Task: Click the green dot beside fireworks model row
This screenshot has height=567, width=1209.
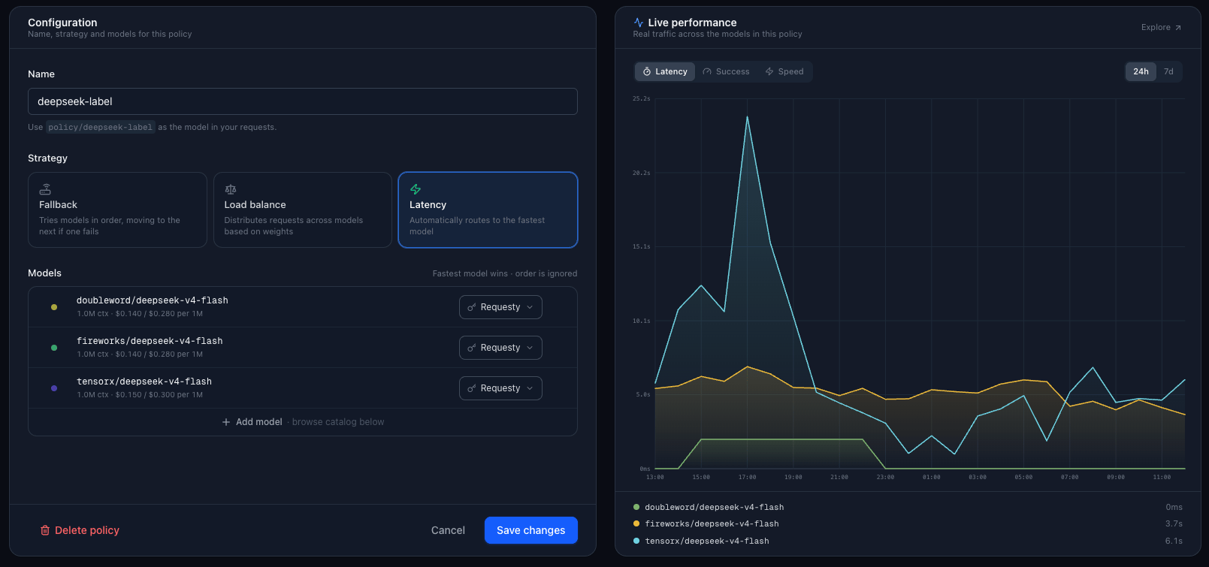Action: point(54,348)
